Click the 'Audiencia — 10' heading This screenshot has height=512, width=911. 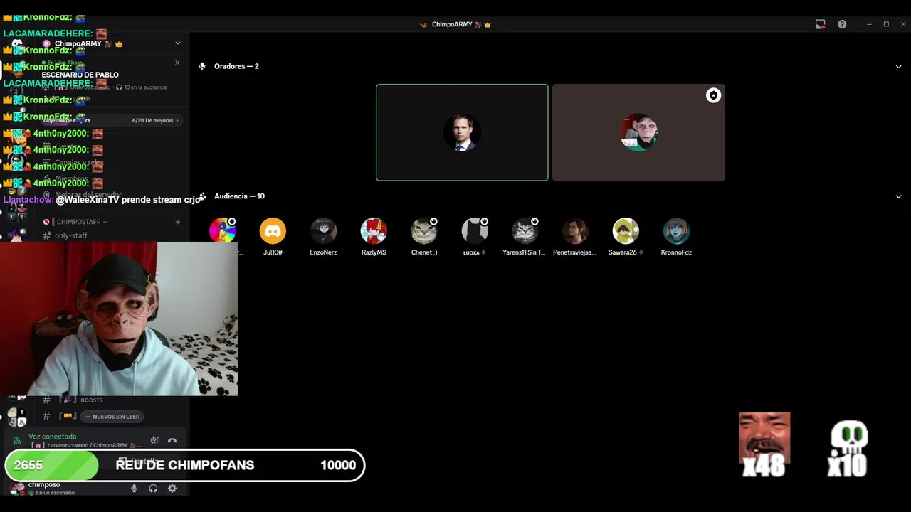(x=239, y=196)
